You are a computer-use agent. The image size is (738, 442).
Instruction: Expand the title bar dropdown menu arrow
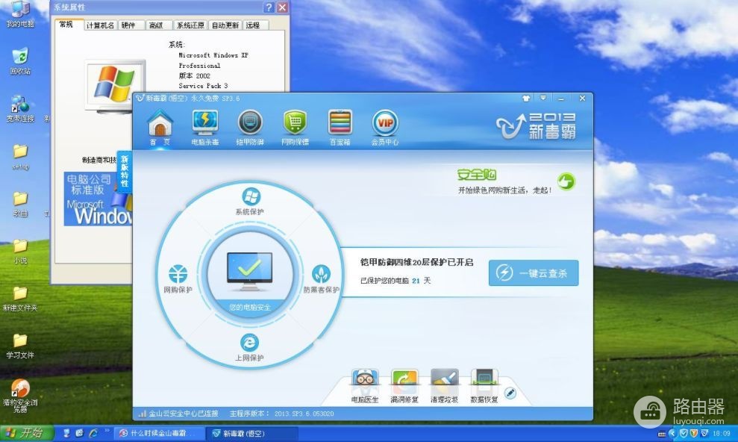543,98
